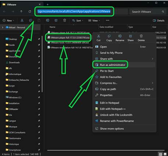Open the see more (three dots) menu
The width and height of the screenshot is (168, 156).
pyautogui.click(x=107, y=20)
